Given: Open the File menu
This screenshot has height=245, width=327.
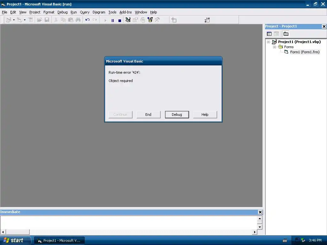Looking at the screenshot, I should click(4, 12).
